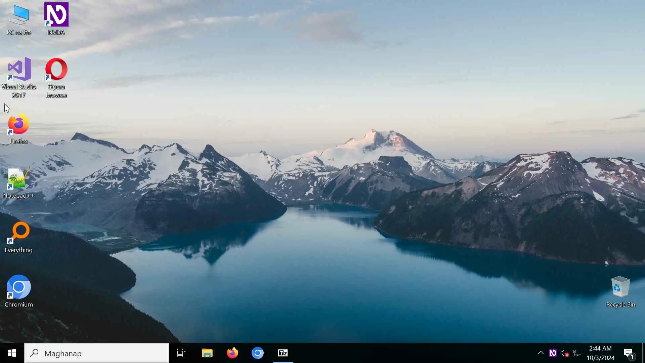Screen dimensions: 645x363
Task: Expand the hidden system tray icons
Action: 541,353
